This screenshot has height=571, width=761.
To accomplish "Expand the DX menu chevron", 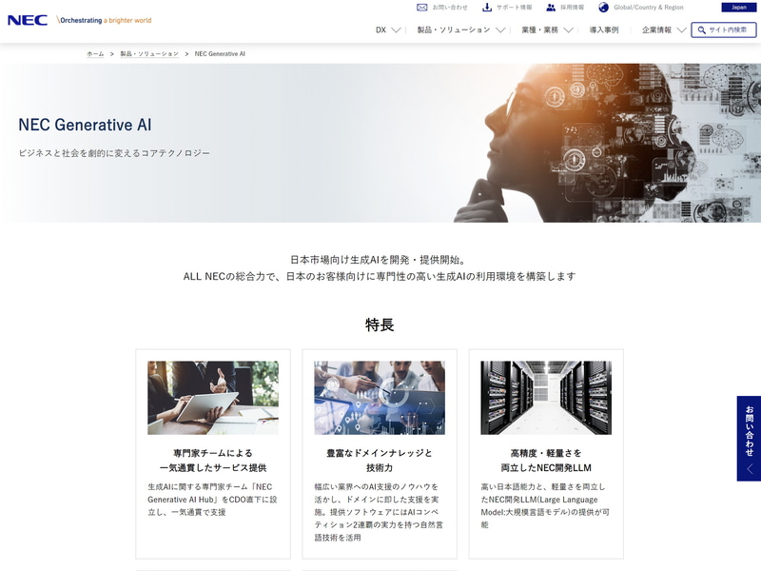I will 396,30.
